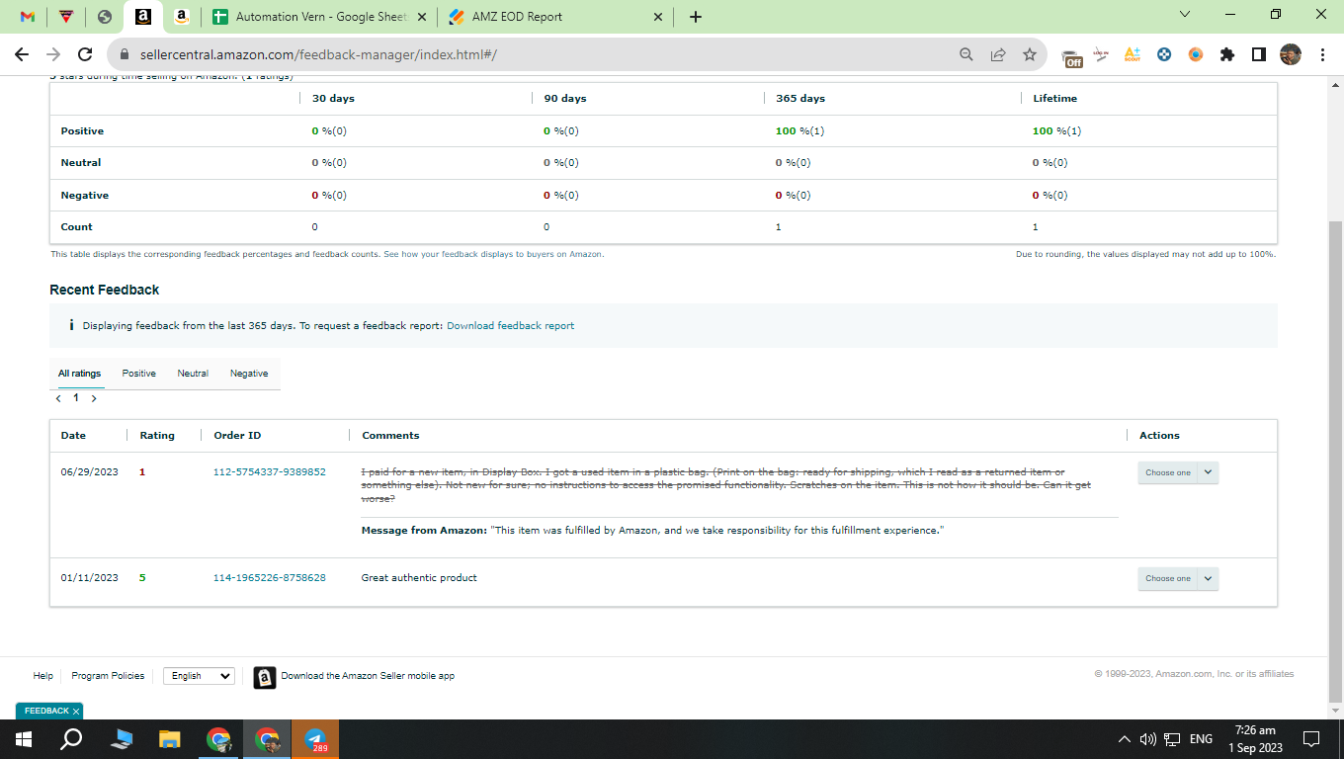
Task: Open the LOG IN extension icon
Action: (1101, 55)
